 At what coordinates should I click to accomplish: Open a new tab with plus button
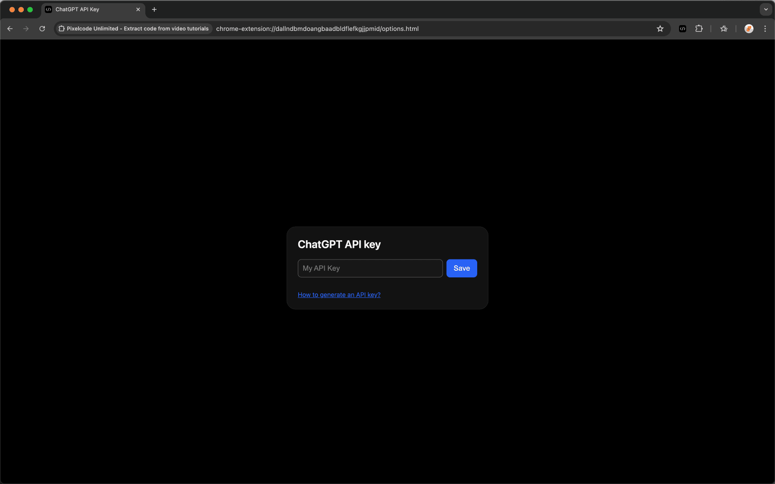pos(154,9)
